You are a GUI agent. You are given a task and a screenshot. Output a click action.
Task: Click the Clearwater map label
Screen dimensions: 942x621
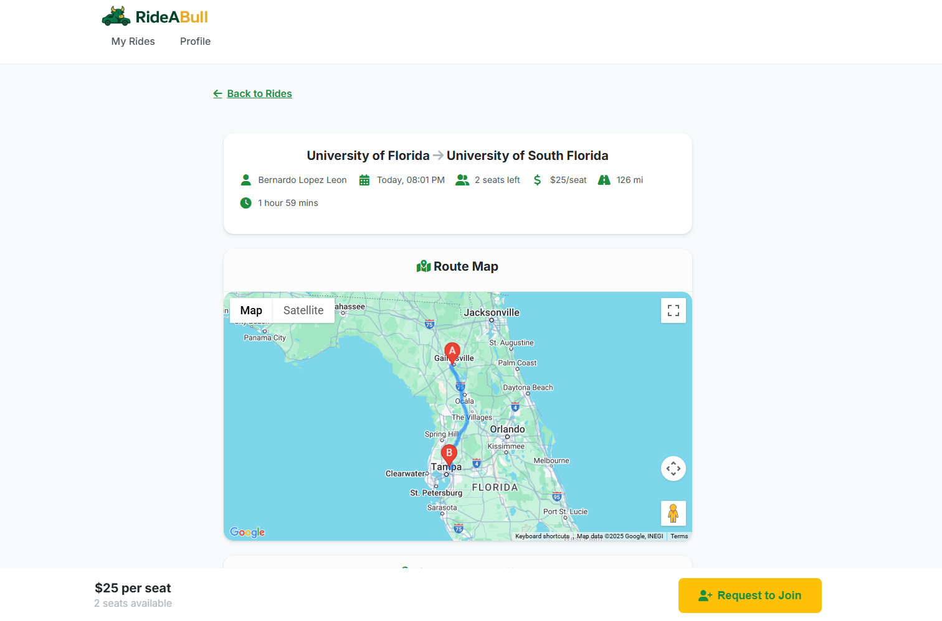click(x=405, y=474)
